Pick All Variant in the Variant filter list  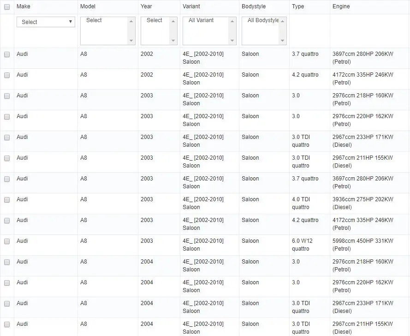[201, 20]
